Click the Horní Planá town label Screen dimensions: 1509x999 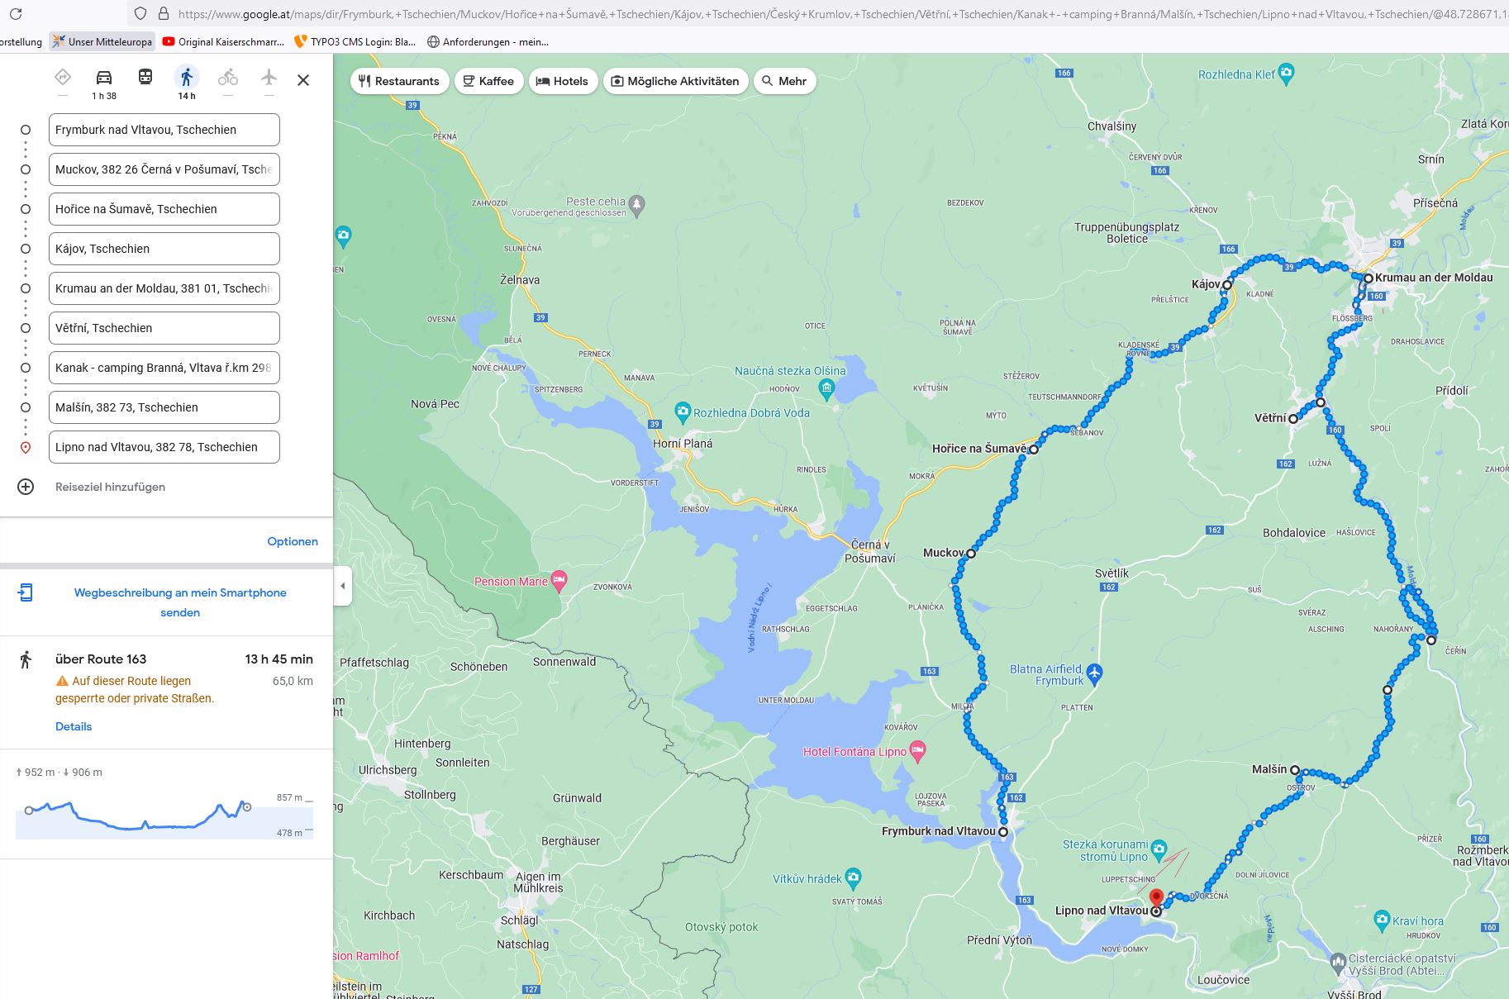pos(683,443)
